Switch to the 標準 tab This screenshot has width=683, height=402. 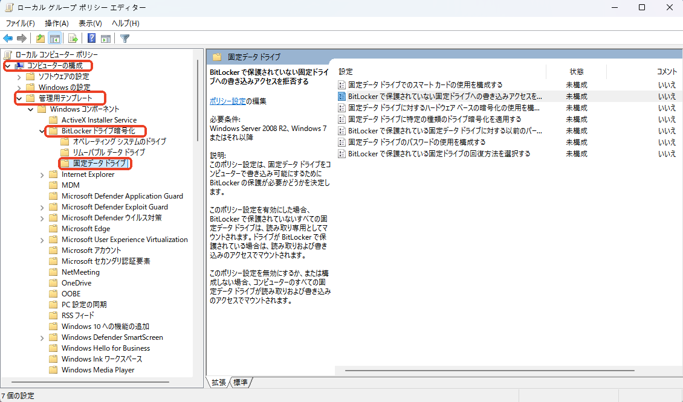[241, 382]
